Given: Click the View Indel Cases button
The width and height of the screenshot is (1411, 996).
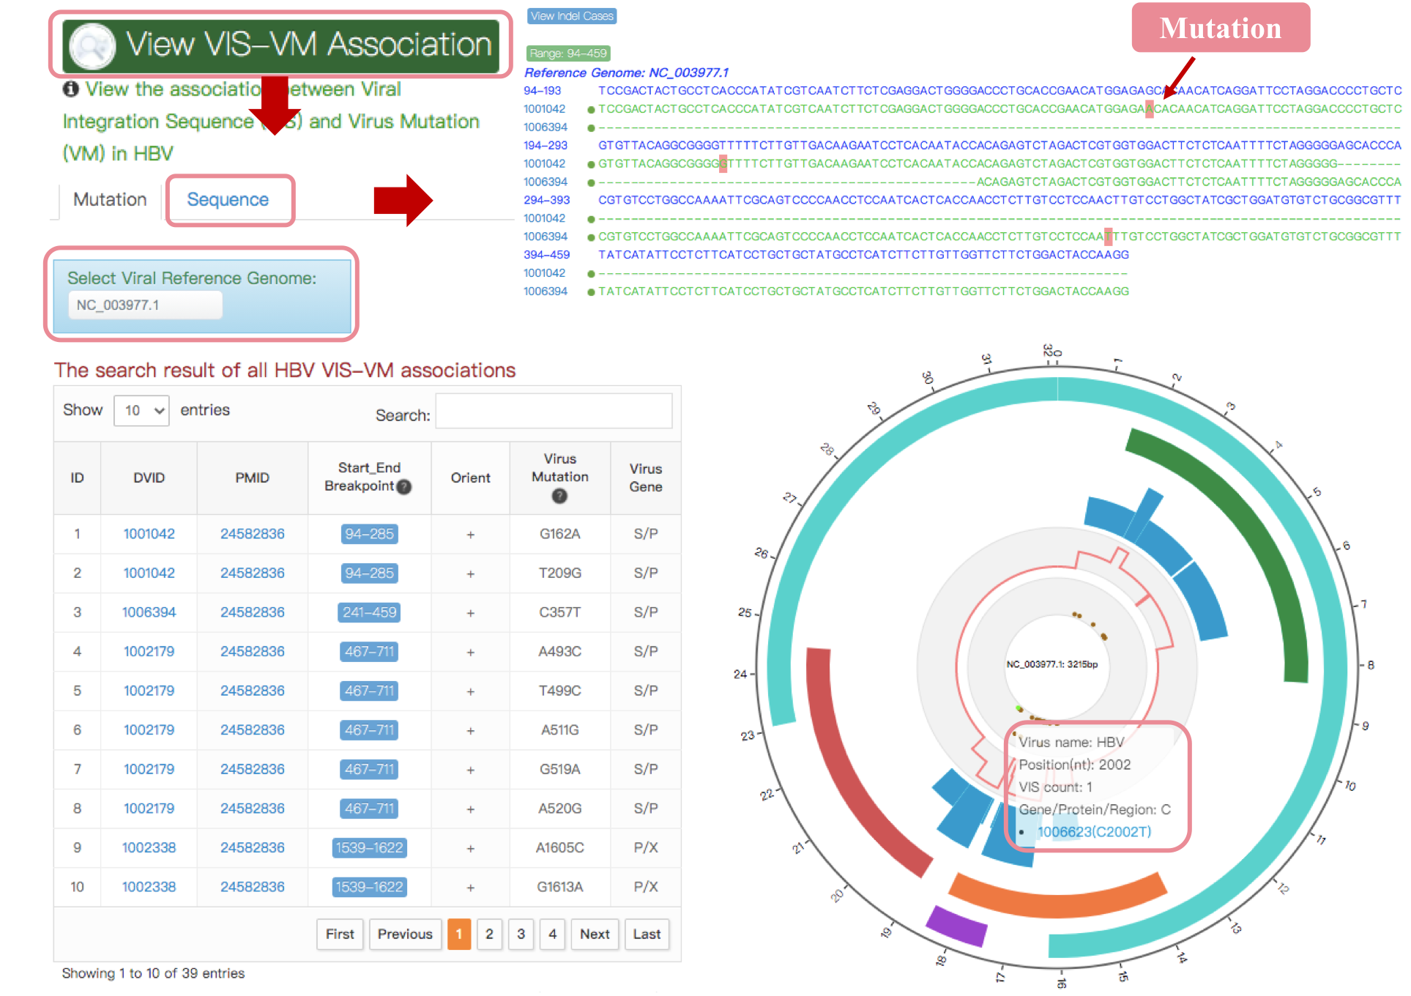Looking at the screenshot, I should [572, 16].
